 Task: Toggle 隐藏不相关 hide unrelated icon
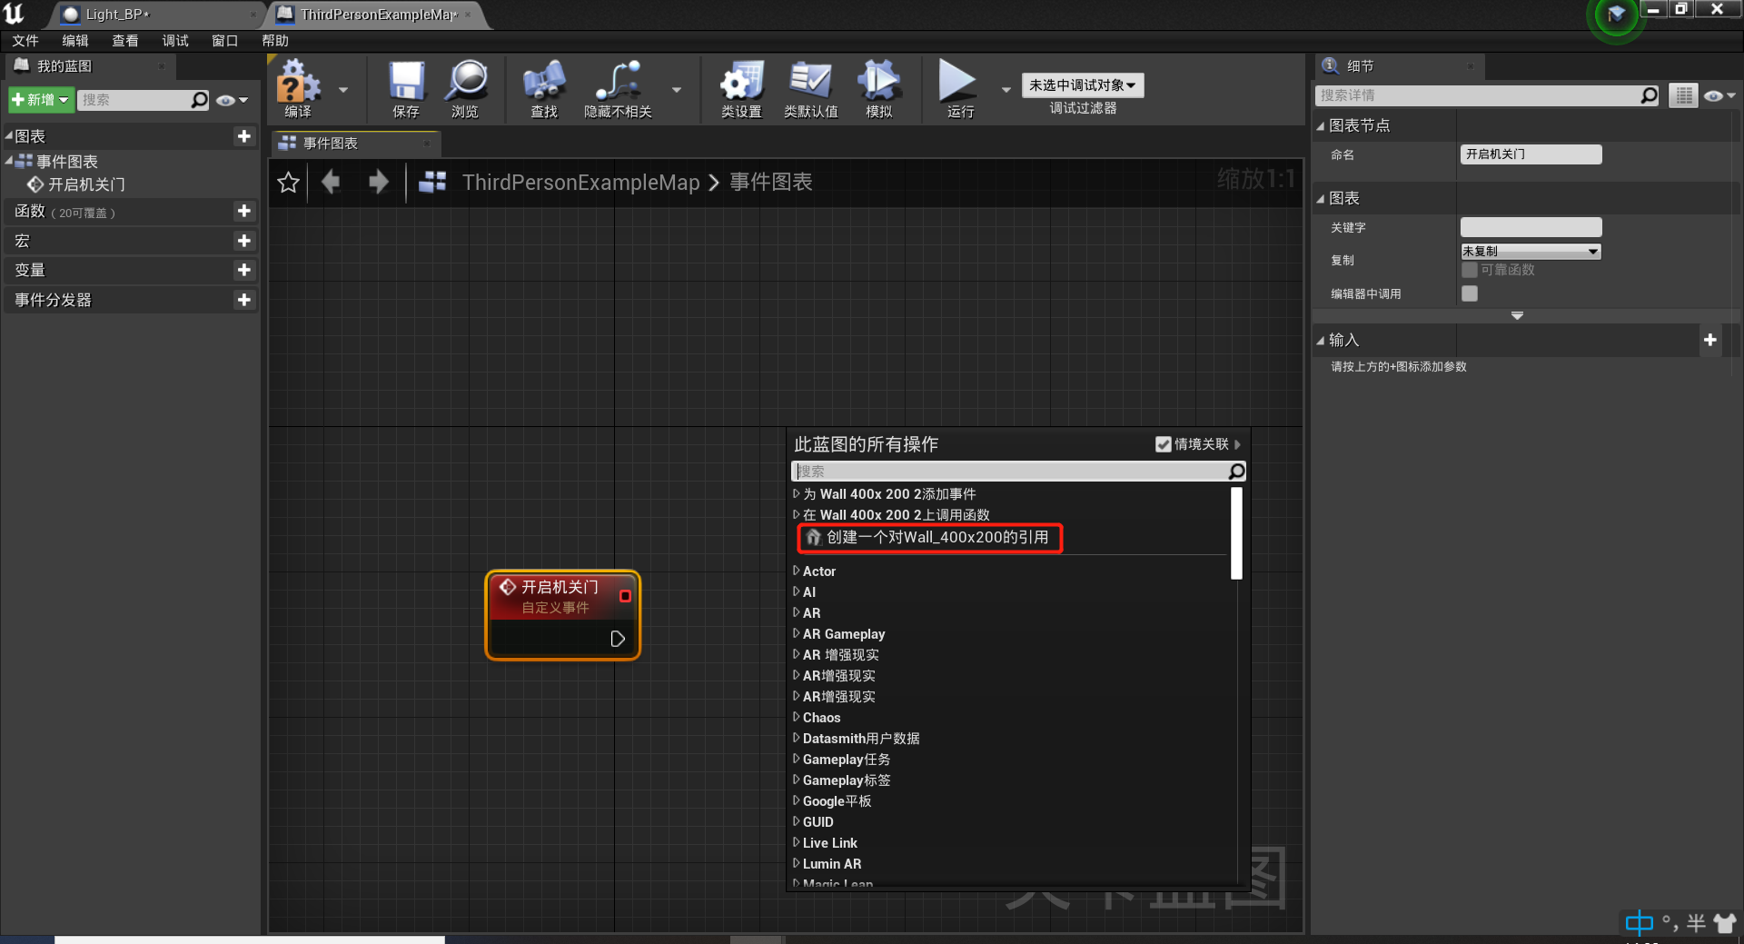click(618, 88)
